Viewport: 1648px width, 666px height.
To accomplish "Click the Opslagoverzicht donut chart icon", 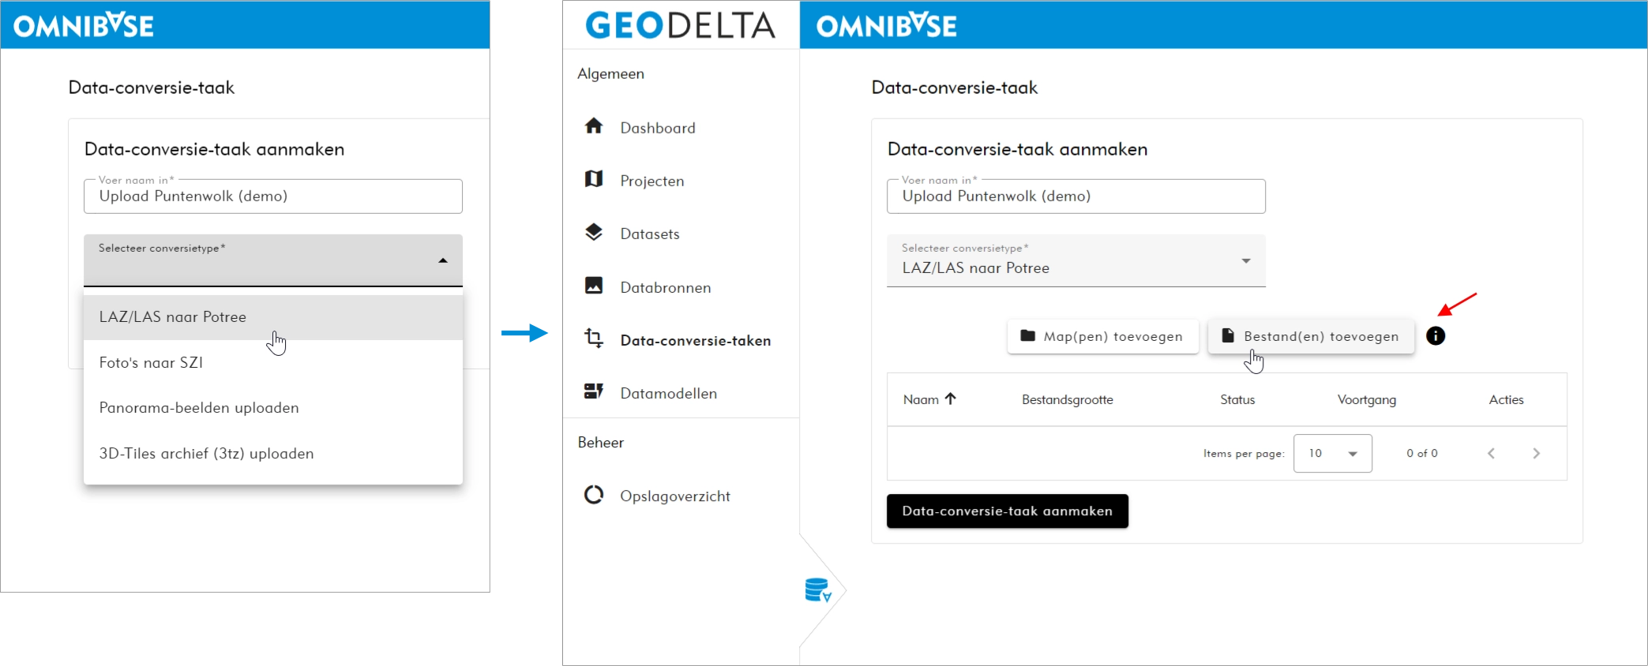I will pos(594,495).
